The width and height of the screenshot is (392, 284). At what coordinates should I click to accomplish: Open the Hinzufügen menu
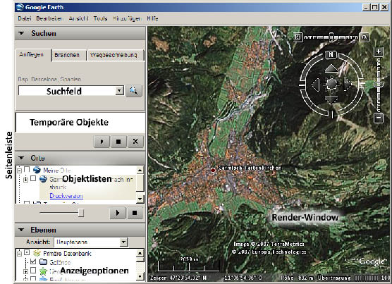tap(127, 18)
